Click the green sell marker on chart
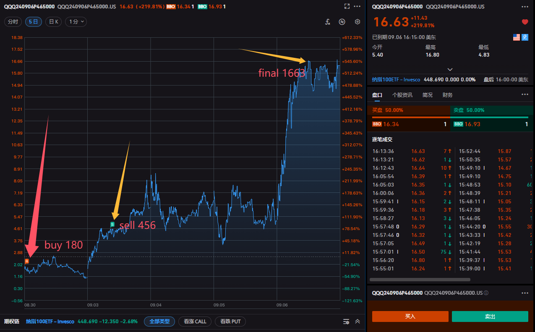 click(112, 225)
